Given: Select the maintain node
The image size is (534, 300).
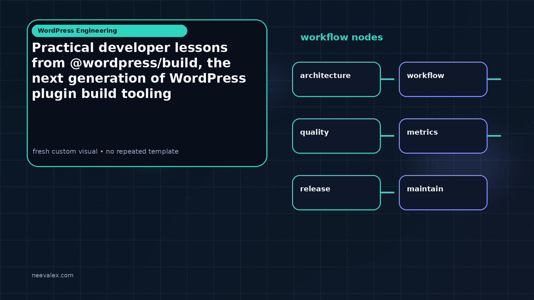Looking at the screenshot, I should 443,193.
